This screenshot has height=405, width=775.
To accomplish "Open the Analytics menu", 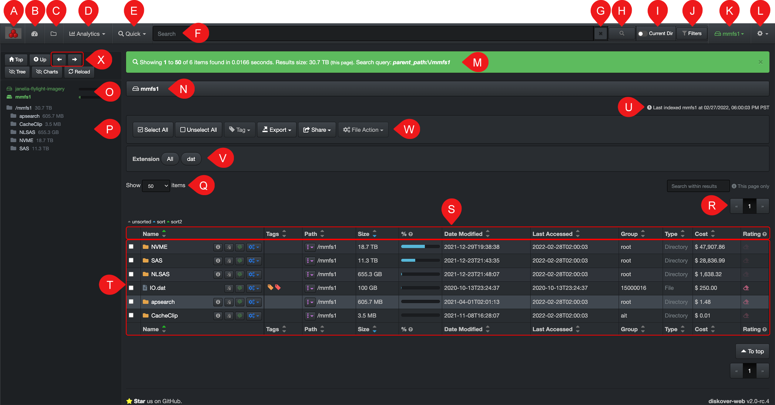I will click(87, 34).
